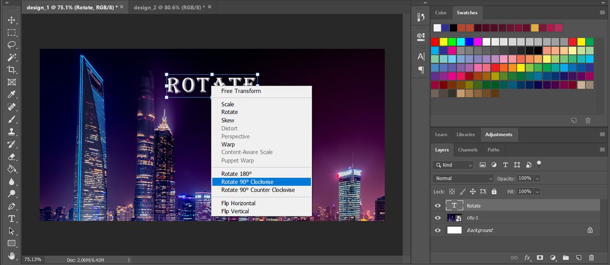This screenshot has width=610, height=265.
Task: Select the Paint Bucket tool
Action: [11, 169]
